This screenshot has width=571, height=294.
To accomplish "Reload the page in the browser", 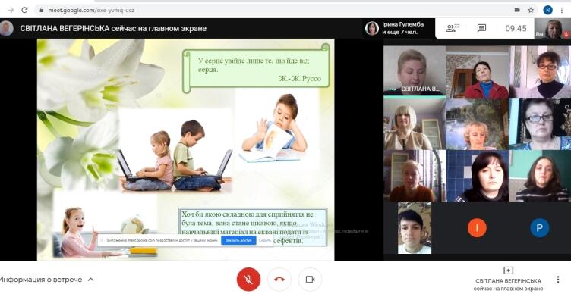I will [24, 10].
